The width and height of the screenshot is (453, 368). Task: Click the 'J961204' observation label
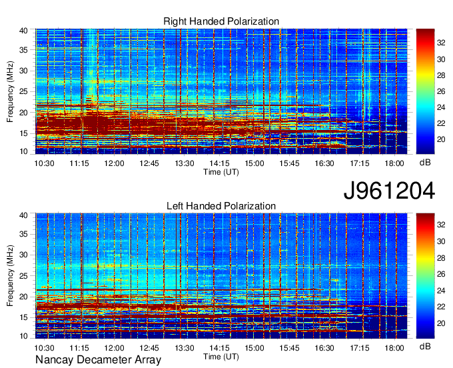coord(389,191)
